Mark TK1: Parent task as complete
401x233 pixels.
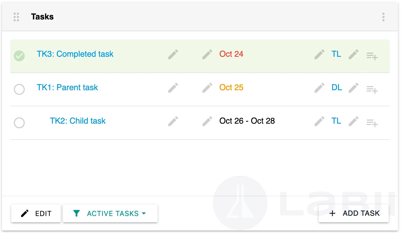[19, 89]
